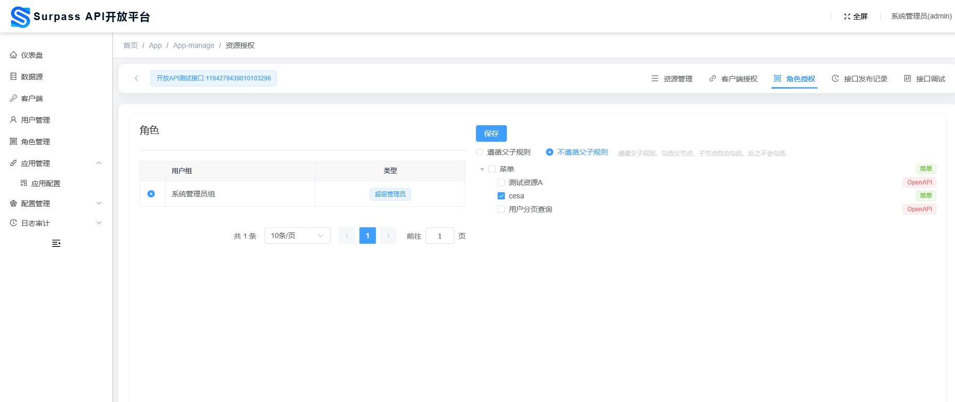Click the 应用管理 sidebar icon
The width and height of the screenshot is (955, 402).
pos(13,163)
